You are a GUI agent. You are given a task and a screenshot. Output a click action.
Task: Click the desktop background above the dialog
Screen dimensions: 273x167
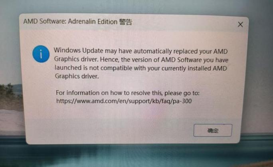pyautogui.click(x=136, y=7)
